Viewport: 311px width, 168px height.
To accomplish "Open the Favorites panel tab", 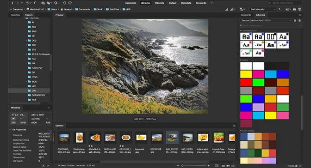I will coord(15,15).
